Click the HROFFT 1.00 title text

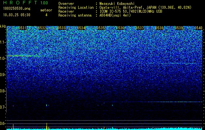point(26,3)
